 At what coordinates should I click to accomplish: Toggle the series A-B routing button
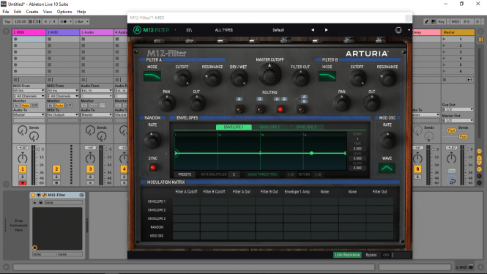[x=280, y=109]
